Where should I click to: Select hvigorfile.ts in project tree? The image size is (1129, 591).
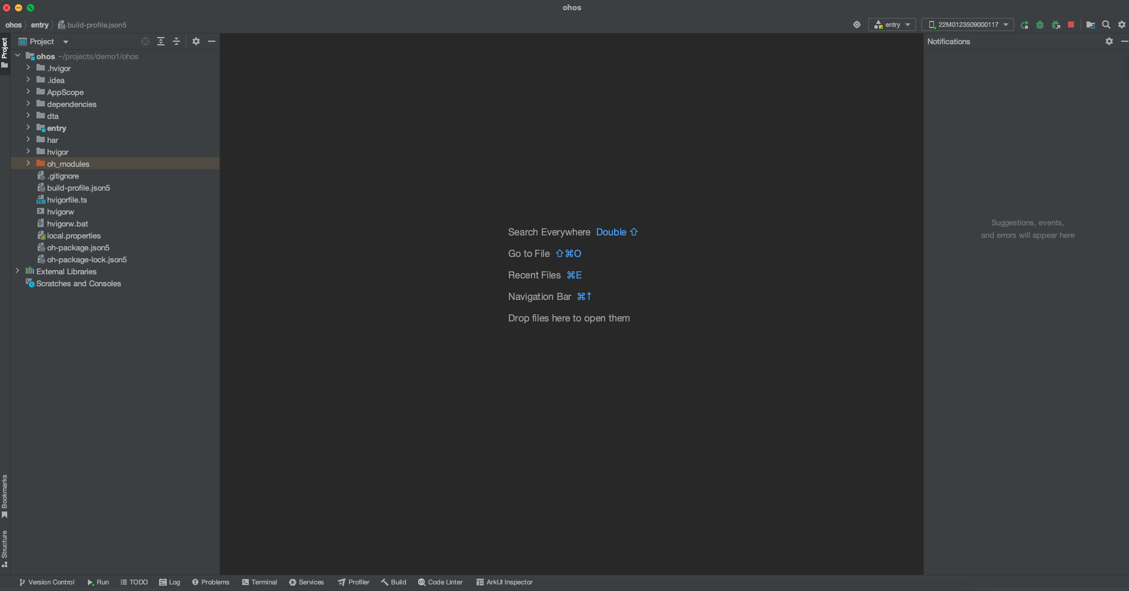(x=67, y=200)
